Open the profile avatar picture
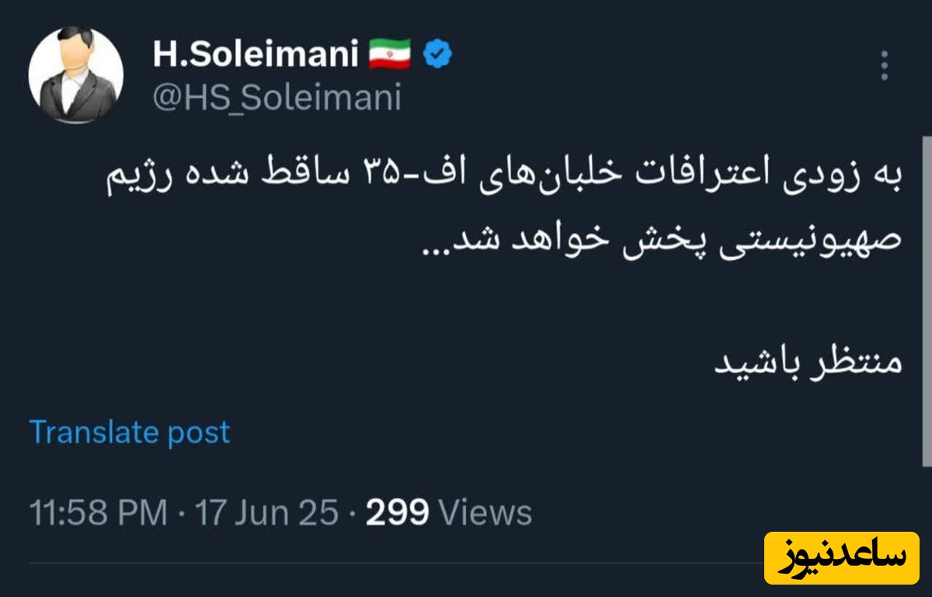 [75, 75]
